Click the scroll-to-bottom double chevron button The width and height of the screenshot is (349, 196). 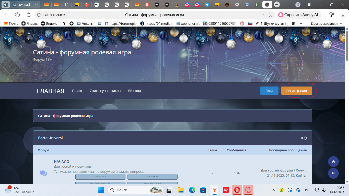tap(333, 173)
